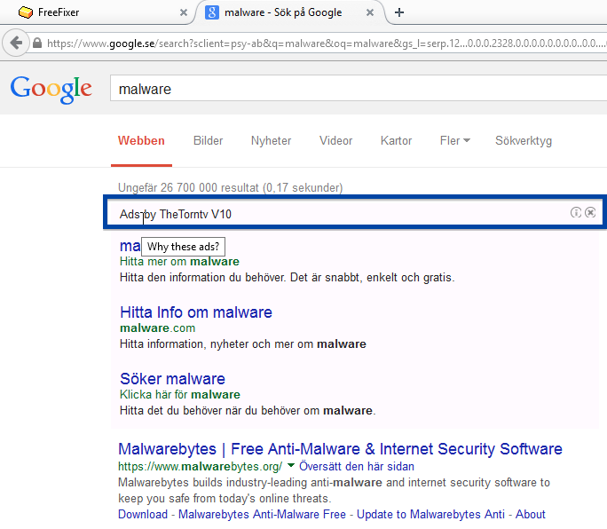Click the search box containing malware

click(x=359, y=88)
